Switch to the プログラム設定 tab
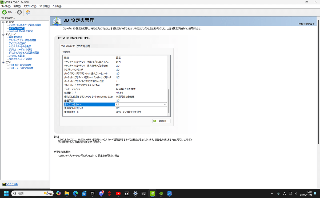Image resolution: width=320 pixels, height=198 pixels. 83,46
